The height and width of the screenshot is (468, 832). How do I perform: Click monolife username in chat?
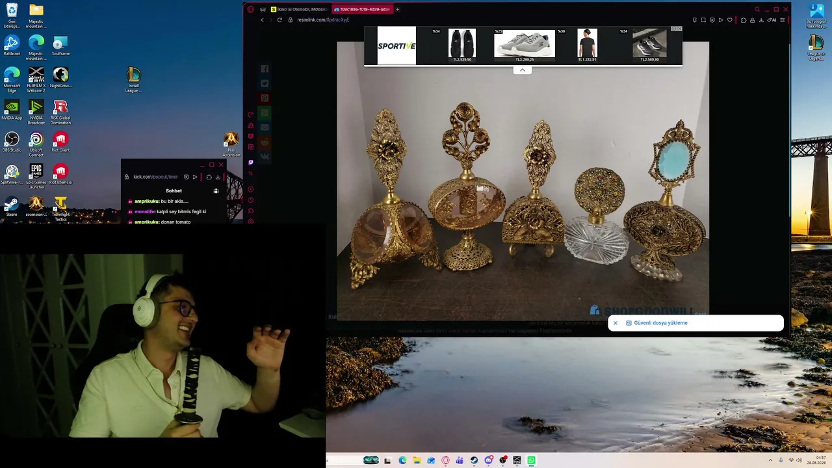coord(145,212)
